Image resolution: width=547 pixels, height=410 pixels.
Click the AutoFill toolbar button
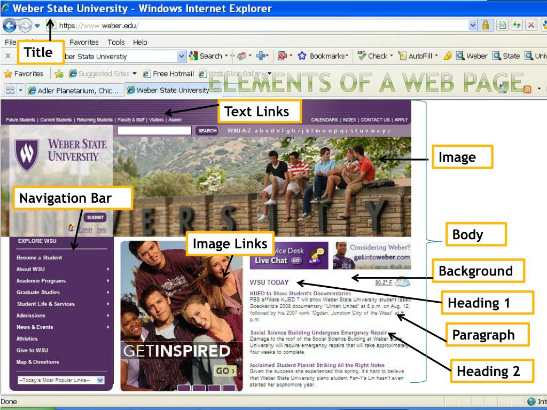pos(415,56)
